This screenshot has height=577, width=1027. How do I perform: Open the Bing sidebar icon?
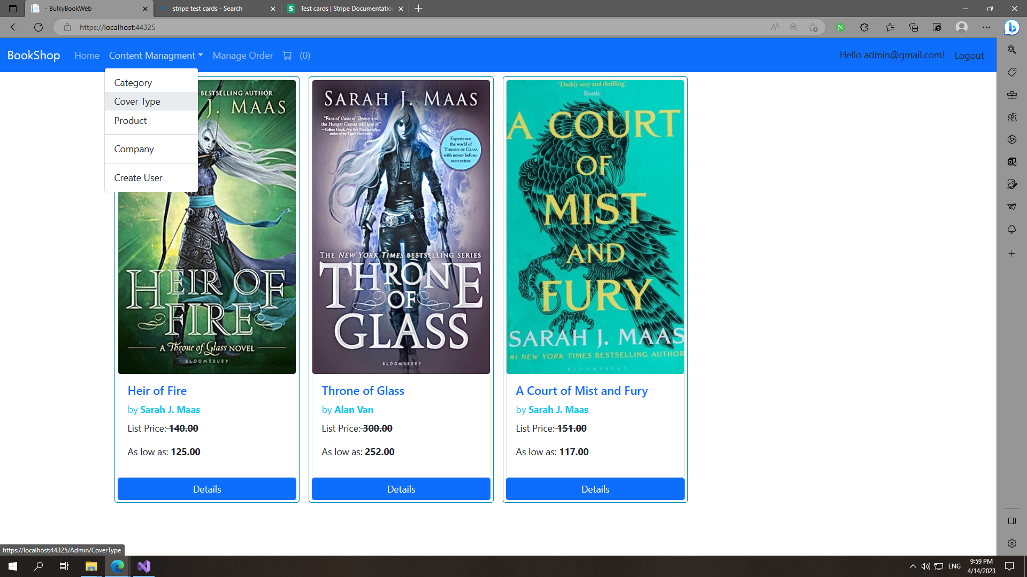pyautogui.click(x=1011, y=27)
